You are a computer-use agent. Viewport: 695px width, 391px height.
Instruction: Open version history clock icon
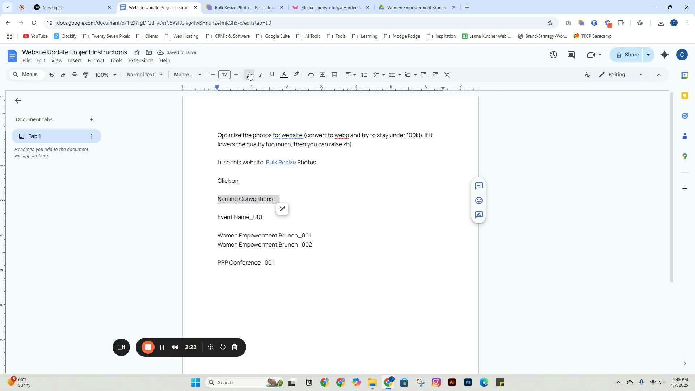[x=553, y=55]
